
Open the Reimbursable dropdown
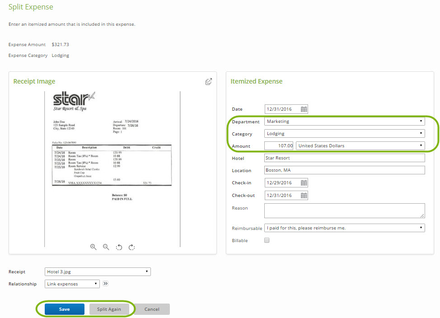(x=345, y=228)
